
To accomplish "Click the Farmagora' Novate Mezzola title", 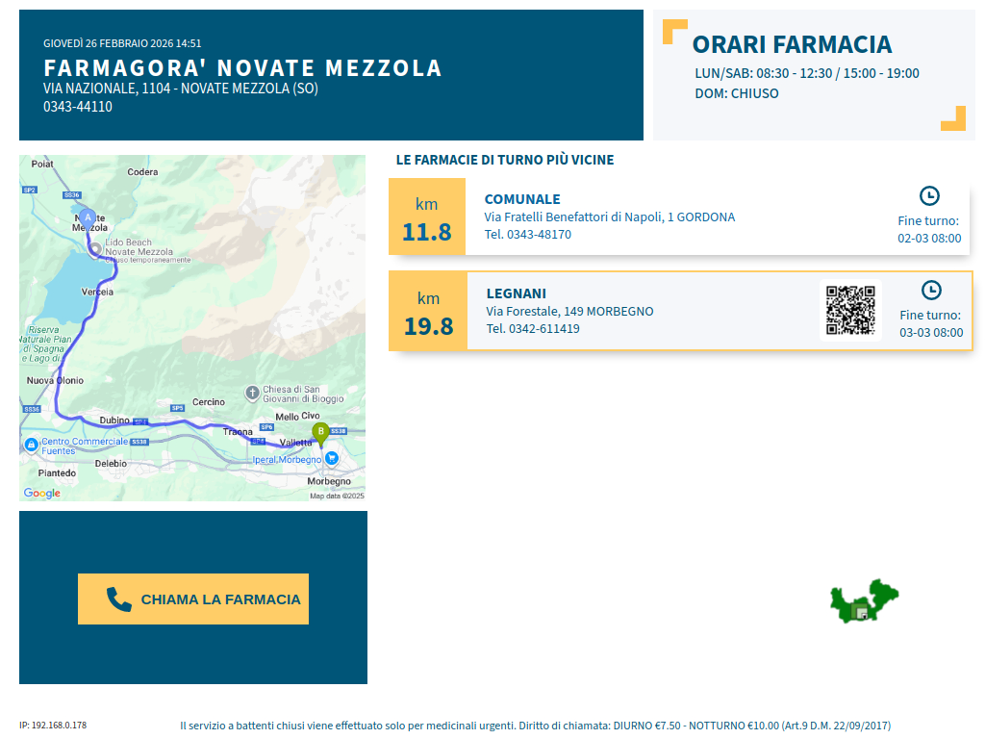I will pyautogui.click(x=242, y=68).
